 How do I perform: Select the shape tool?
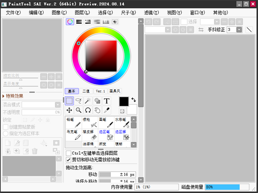pos(97,101)
